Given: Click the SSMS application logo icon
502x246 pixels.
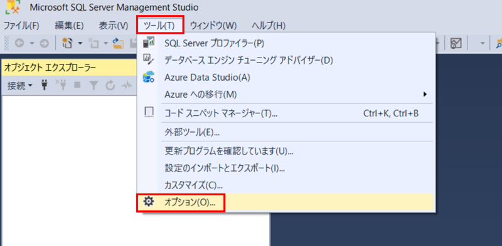Looking at the screenshot, I should (x=13, y=8).
